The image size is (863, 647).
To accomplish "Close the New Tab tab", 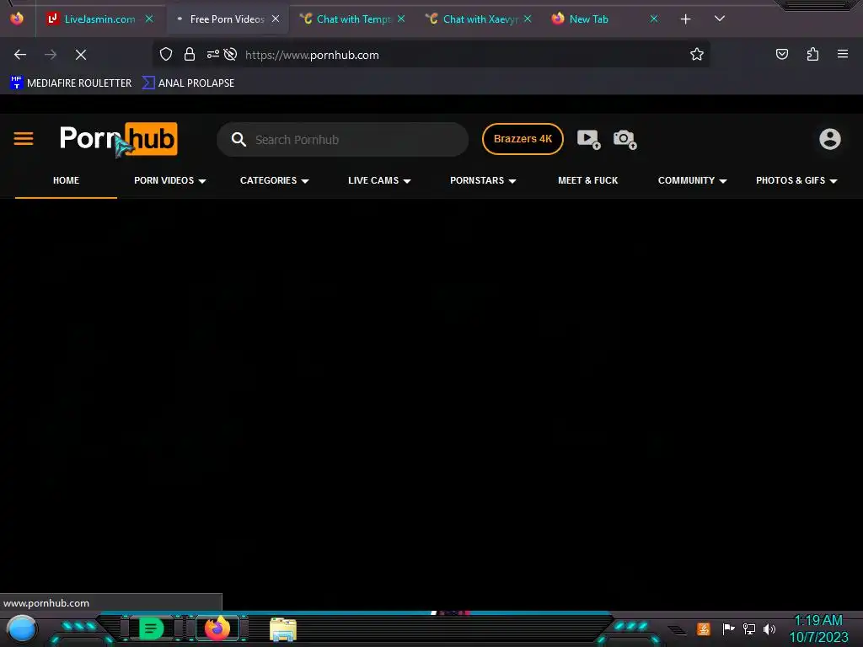I will pos(654,19).
